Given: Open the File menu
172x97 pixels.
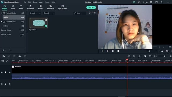Looking at the screenshot, I should point(25,2).
